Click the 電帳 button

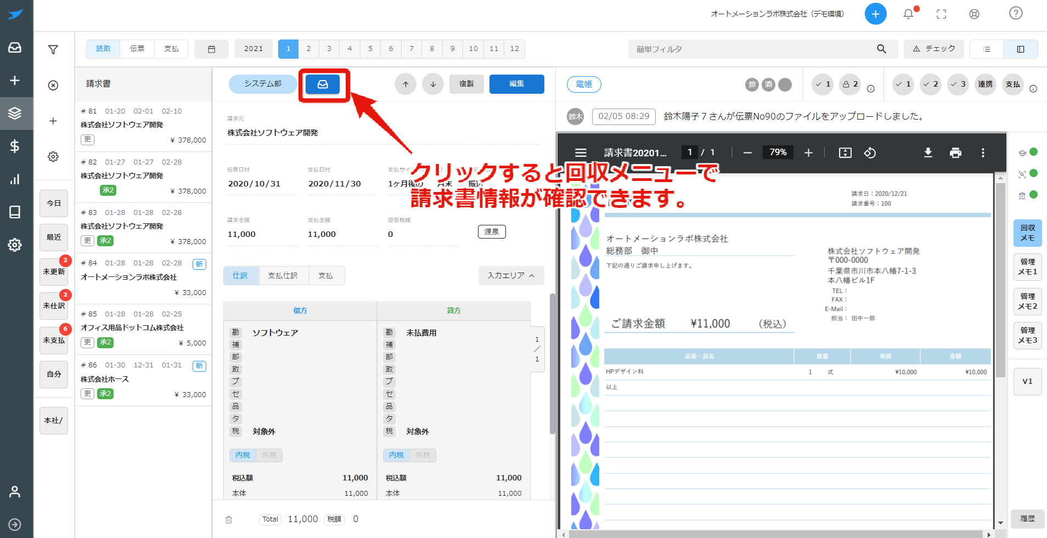pyautogui.click(x=584, y=84)
